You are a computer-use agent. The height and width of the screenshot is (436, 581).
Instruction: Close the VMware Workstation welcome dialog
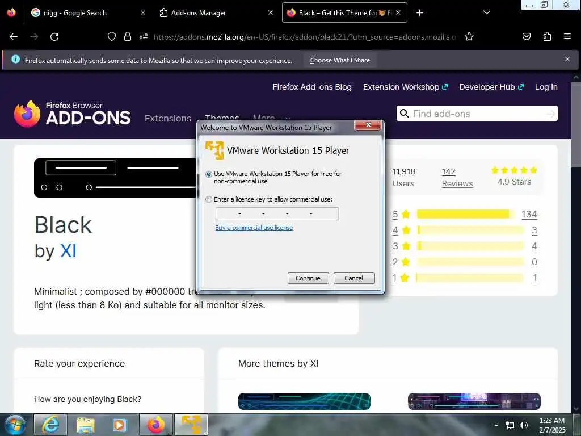[368, 125]
